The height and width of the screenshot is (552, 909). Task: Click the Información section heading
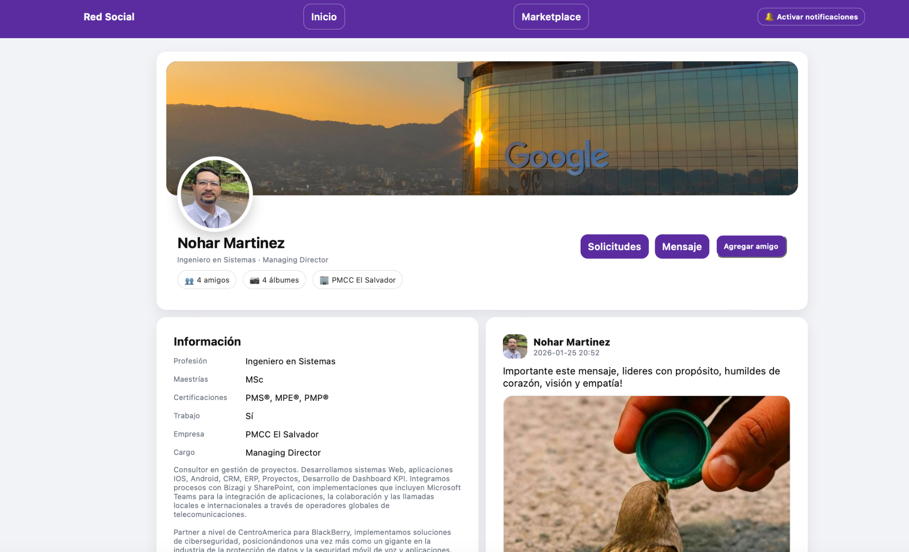pos(207,341)
